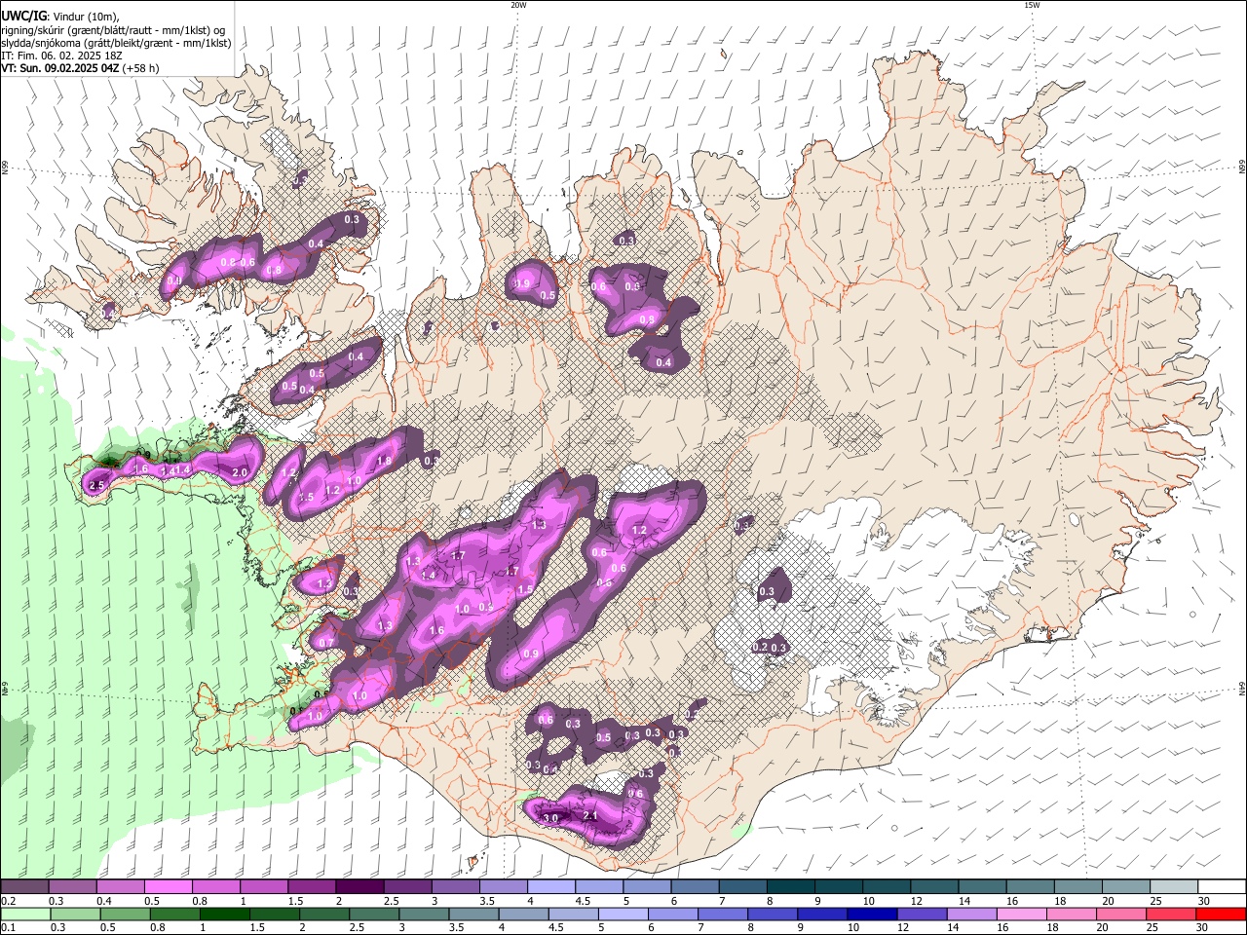Image resolution: width=1247 pixels, height=935 pixels.
Task: Pick the hot pink 20 rain-scale swatch
Action: point(1121,914)
